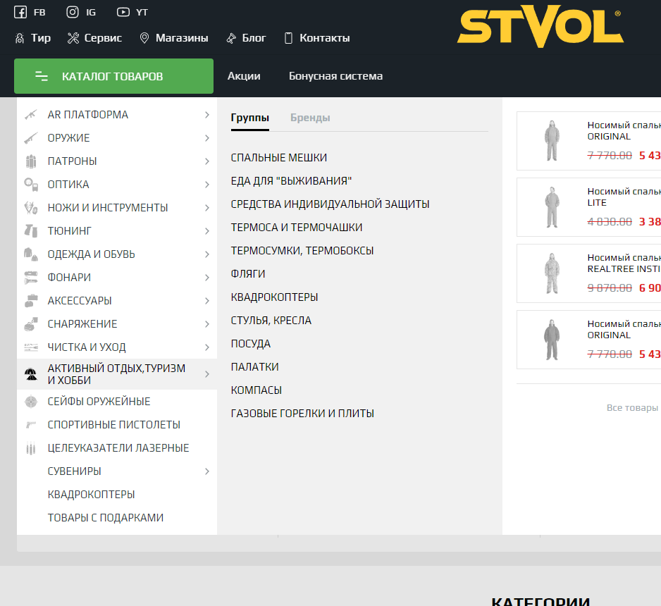Expand the ПАТРОНЫ submenu chevron

tap(206, 161)
